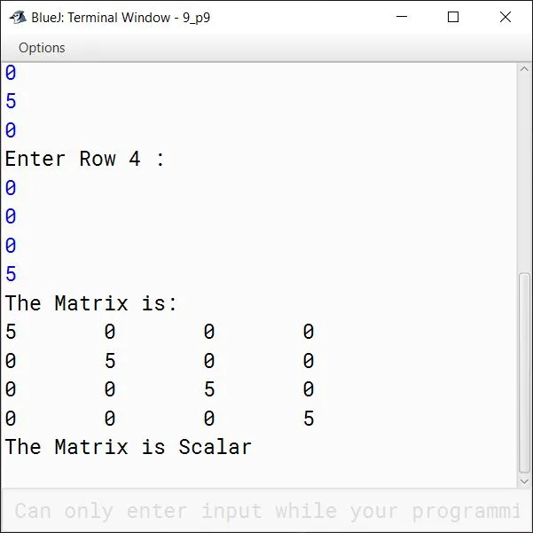Click the 5 in the matrix's first row

(x=11, y=333)
